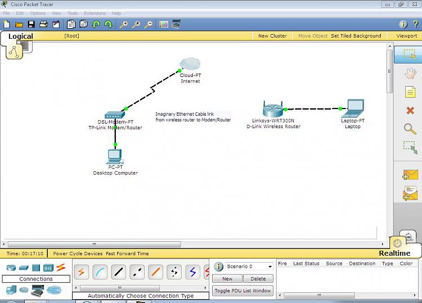Viewport: 422px width, 303px height.
Task: Pick the Copper Straight-Through cable
Action: [x=118, y=272]
